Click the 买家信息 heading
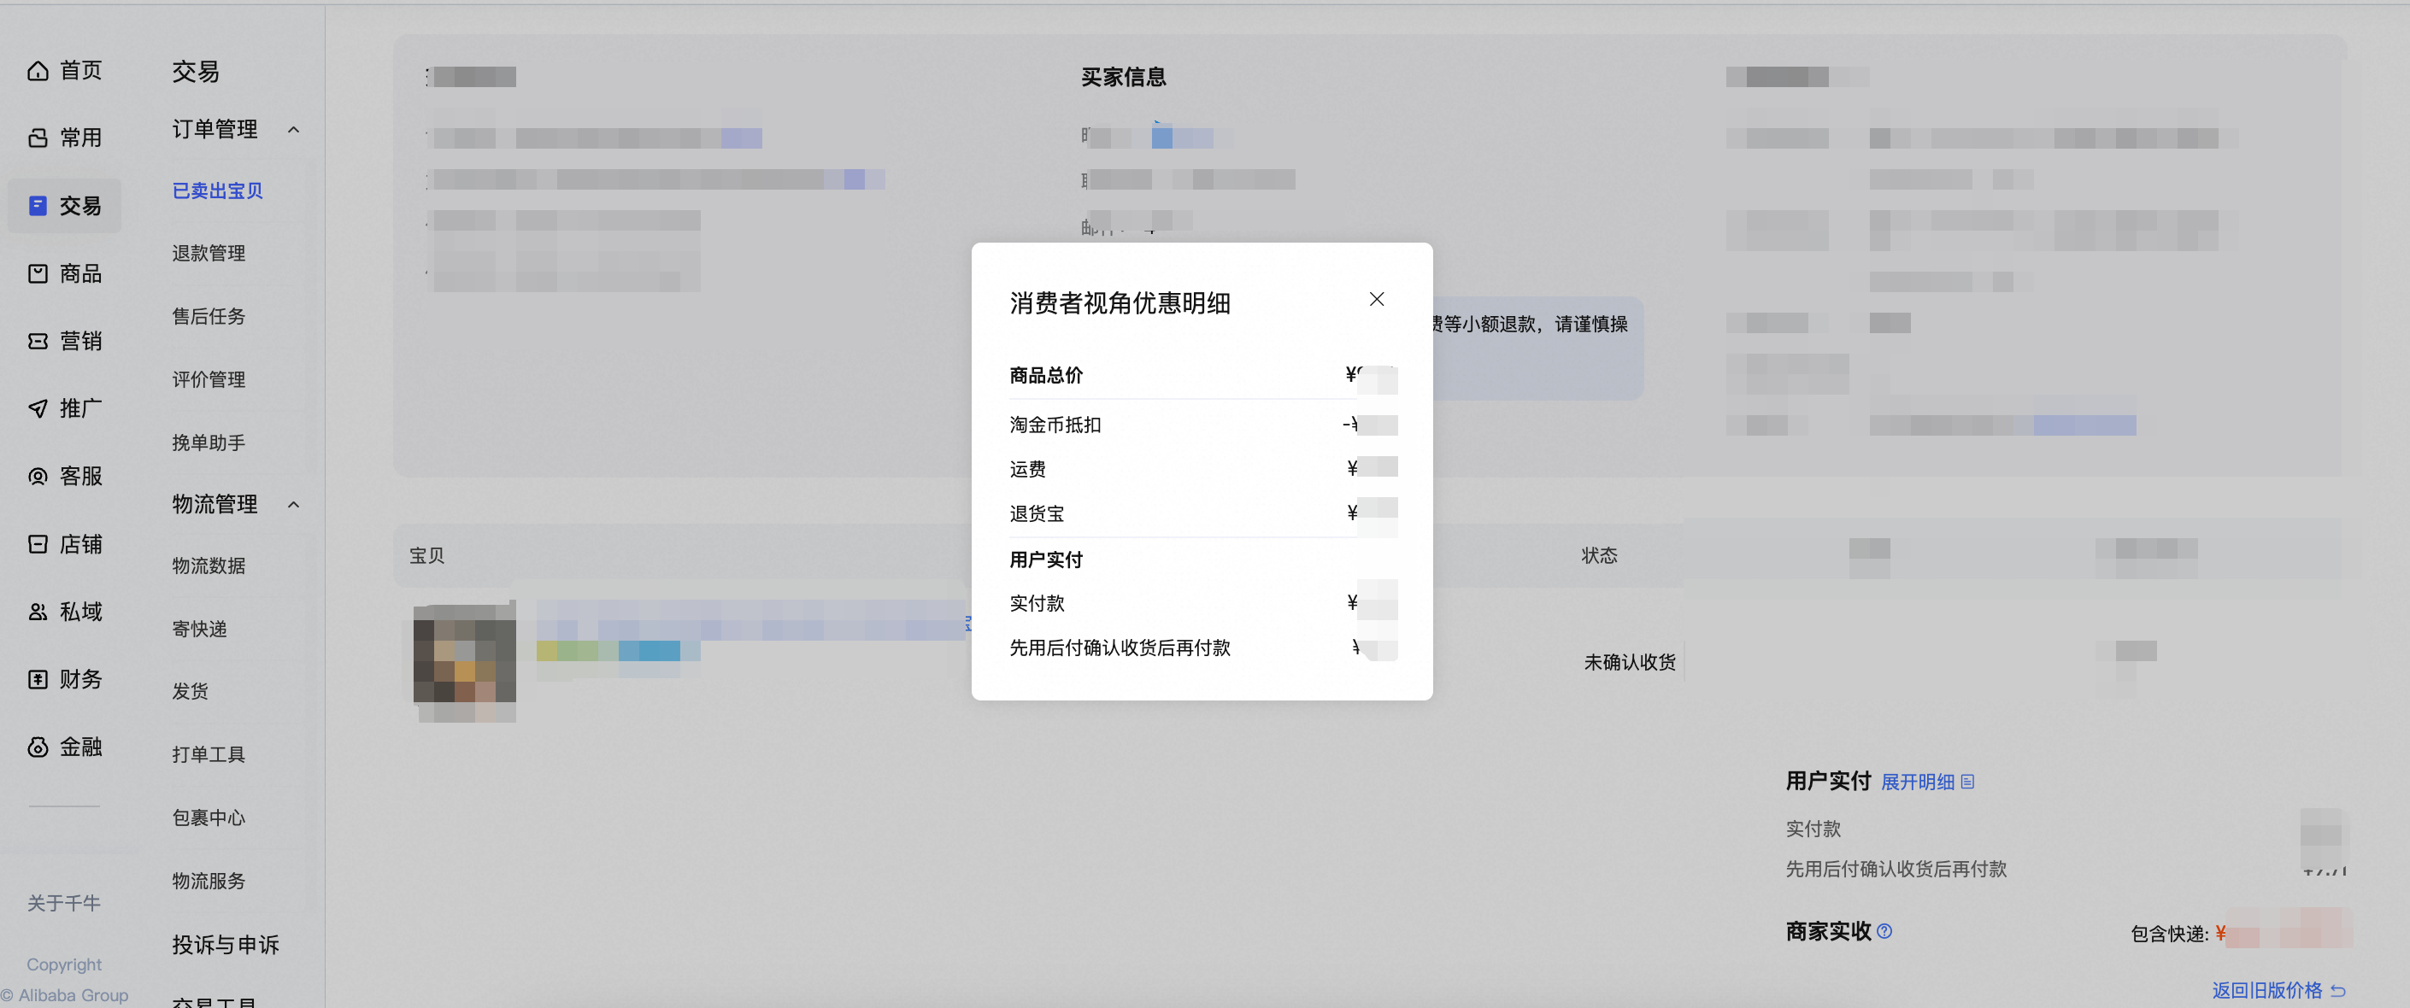This screenshot has height=1008, width=2410. [1124, 77]
